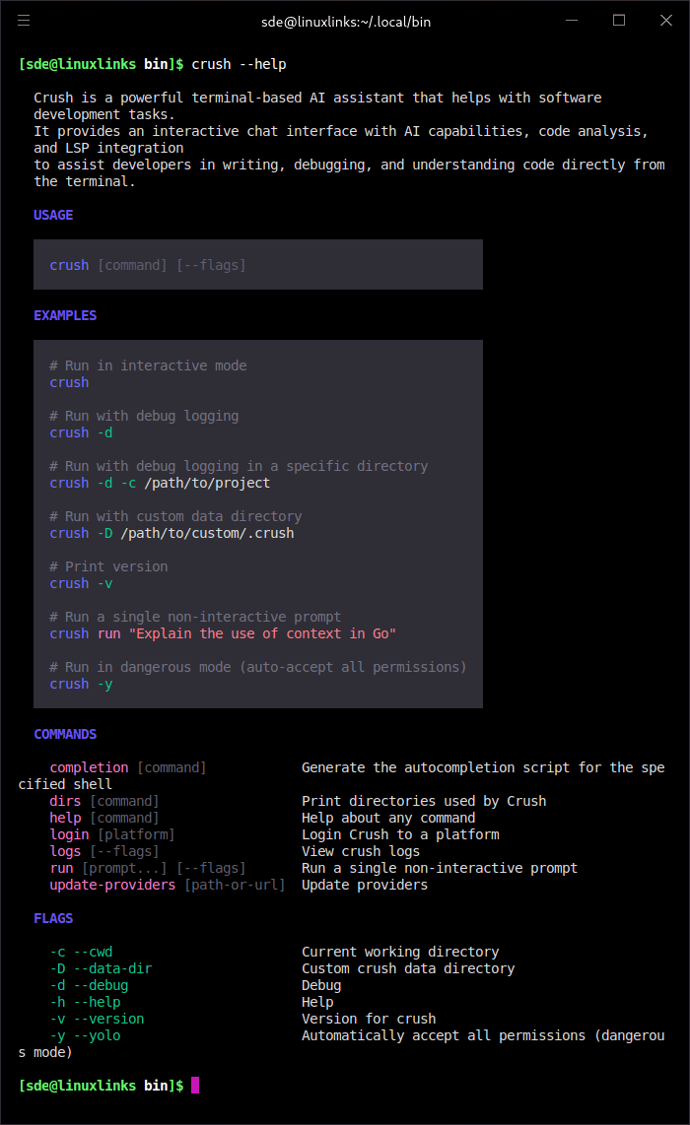
Task: Click the USAGE section heading
Action: (x=53, y=215)
